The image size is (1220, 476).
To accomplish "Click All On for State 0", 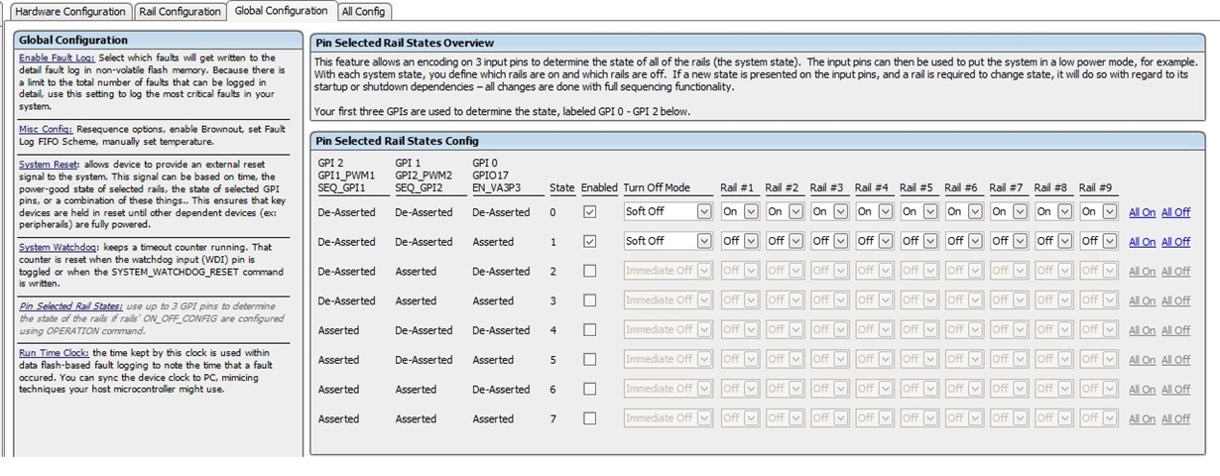I will click(x=1142, y=212).
